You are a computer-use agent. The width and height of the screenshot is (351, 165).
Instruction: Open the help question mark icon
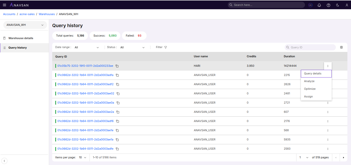pos(328,5)
